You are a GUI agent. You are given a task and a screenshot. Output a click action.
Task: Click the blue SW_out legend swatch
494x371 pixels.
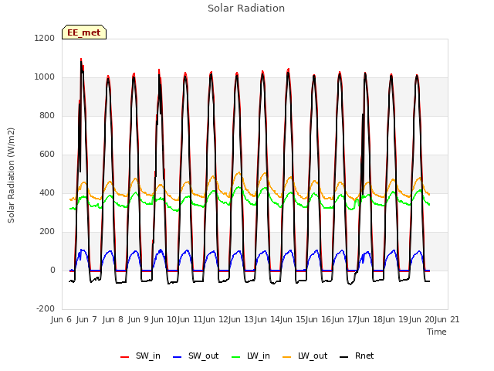[178, 357]
